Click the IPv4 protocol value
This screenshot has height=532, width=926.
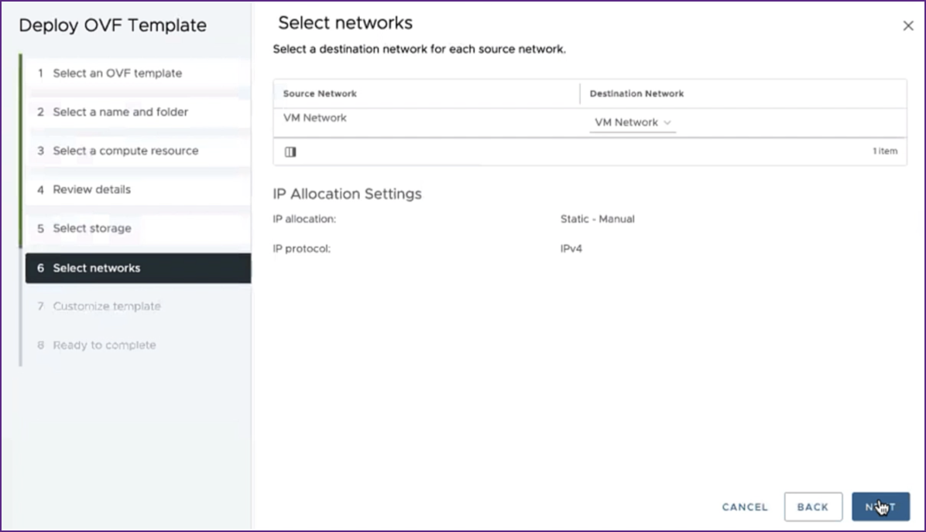[571, 249]
